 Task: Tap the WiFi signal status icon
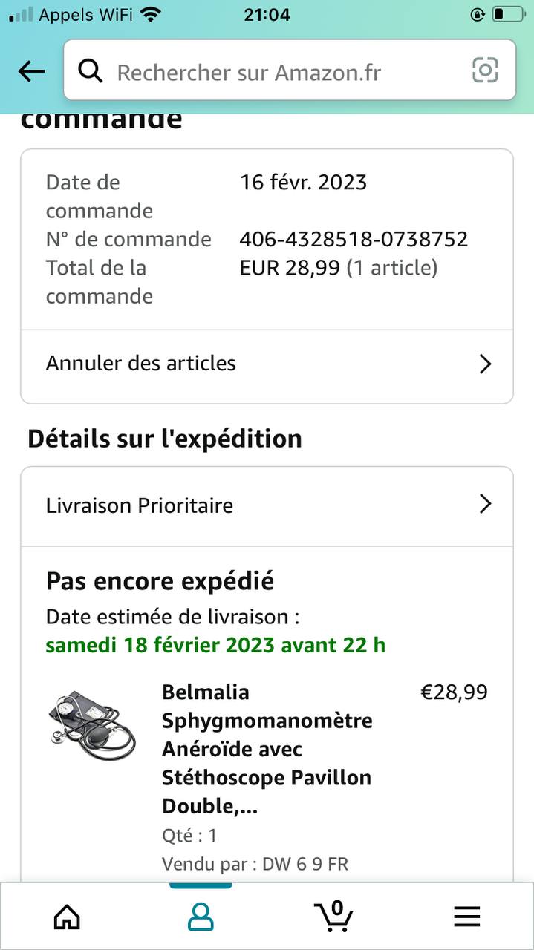coord(151,14)
